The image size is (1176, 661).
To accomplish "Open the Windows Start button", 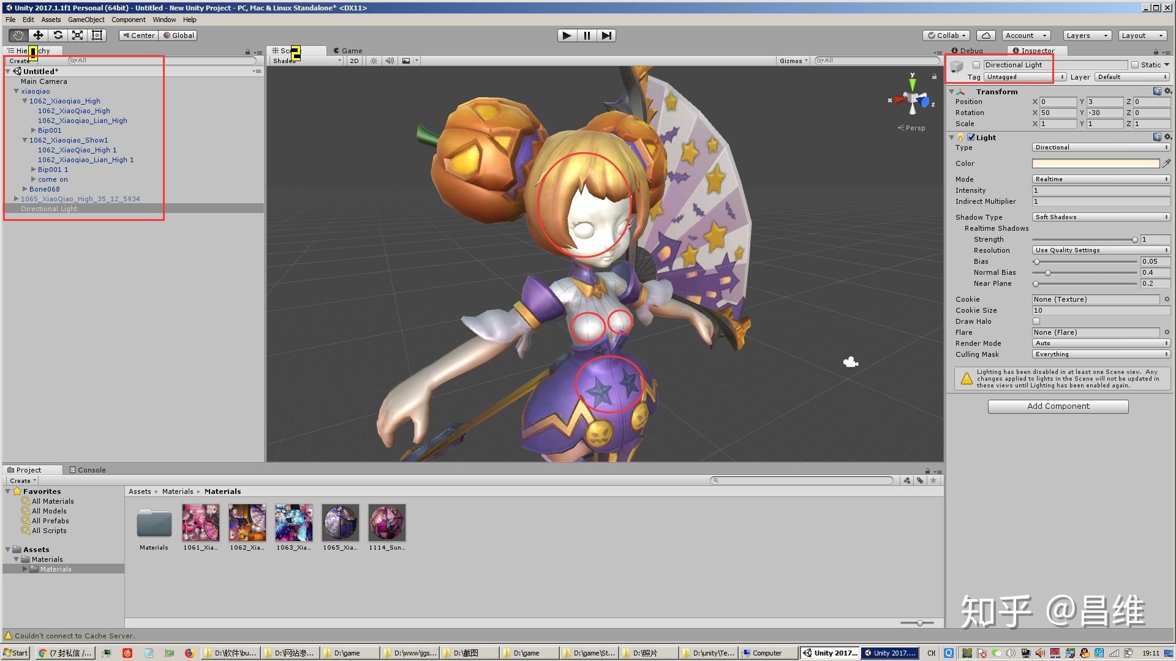I will point(16,653).
